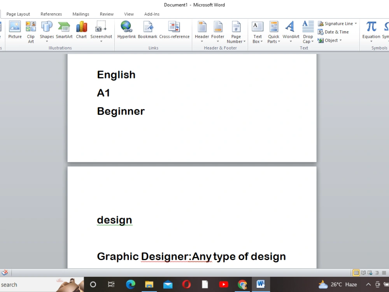Insert a Signature Line
389x292 pixels.
tap(337, 24)
